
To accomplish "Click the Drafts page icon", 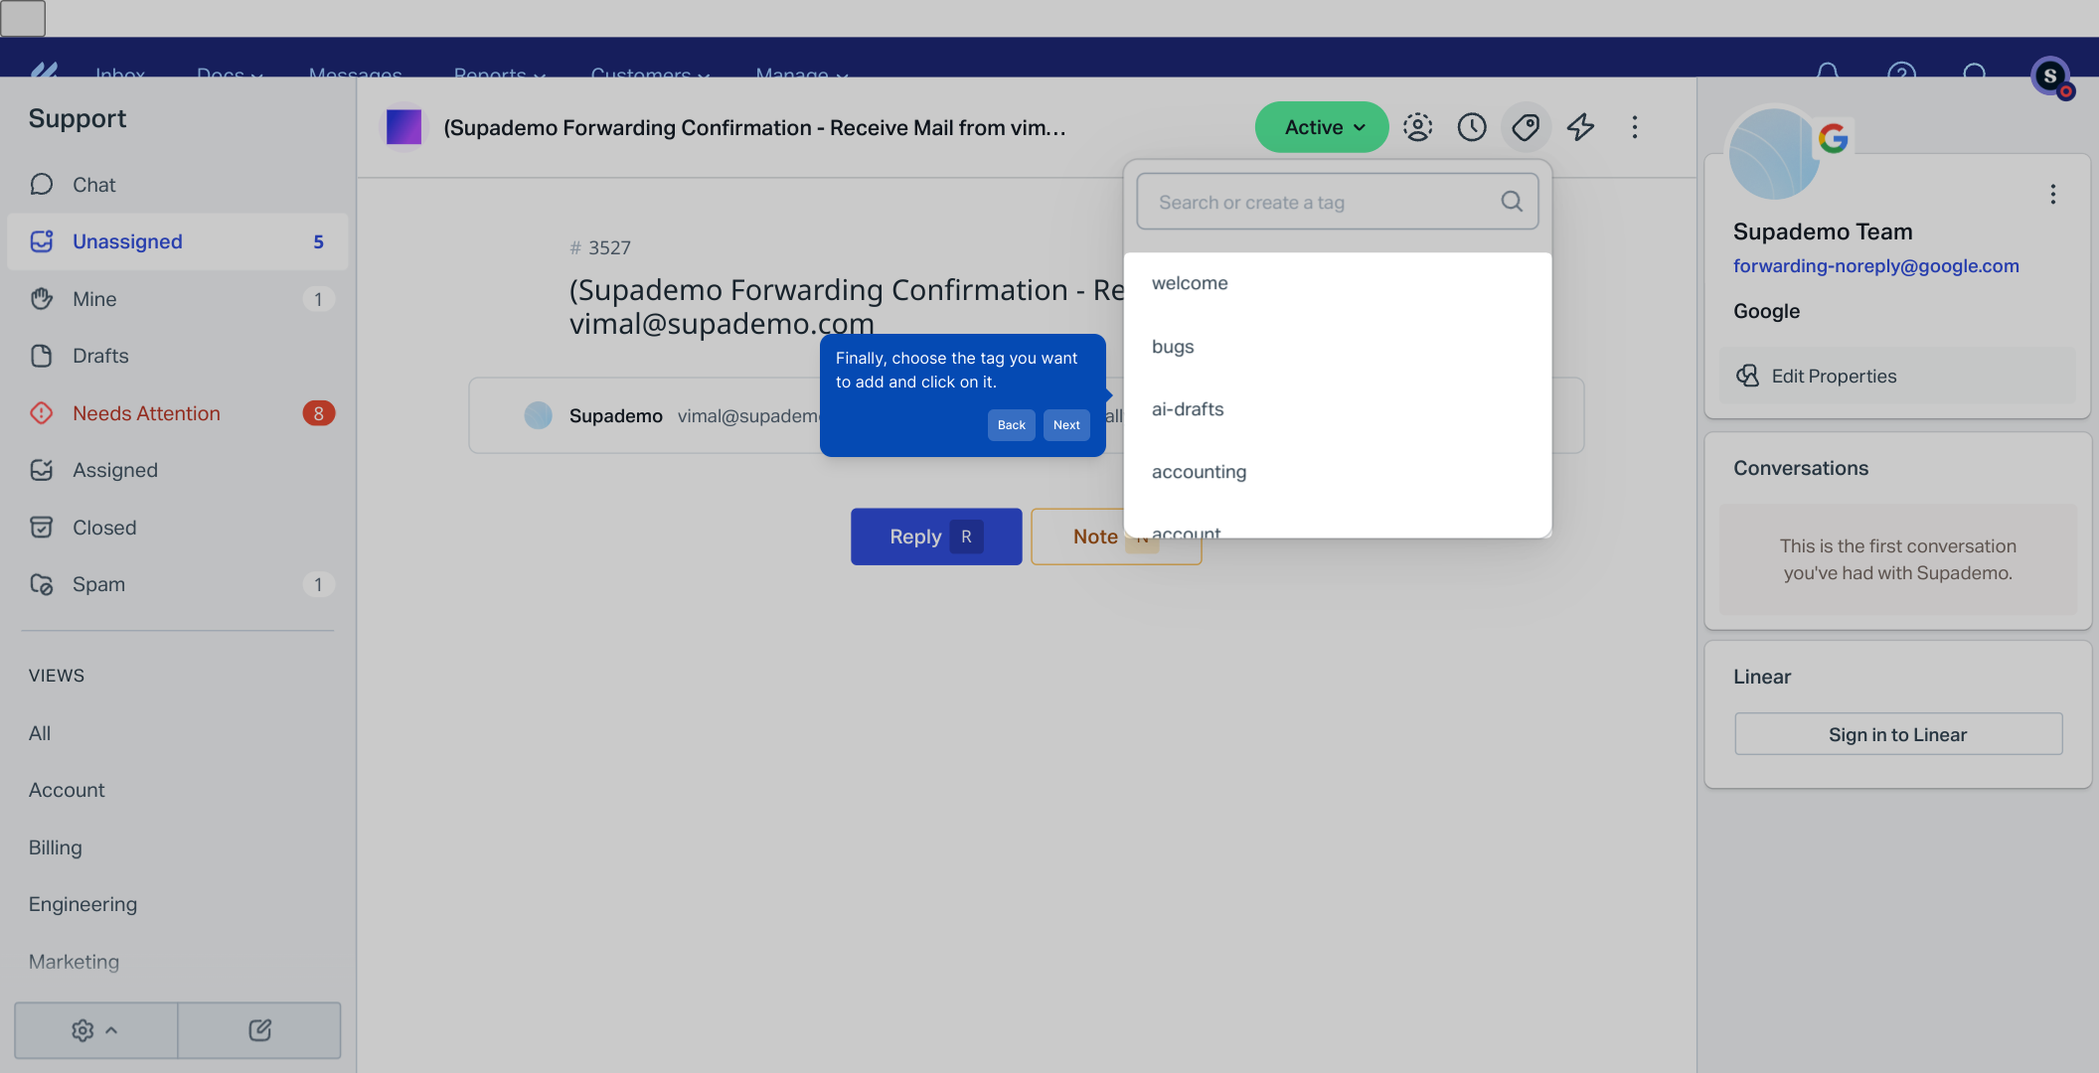I will coord(42,356).
